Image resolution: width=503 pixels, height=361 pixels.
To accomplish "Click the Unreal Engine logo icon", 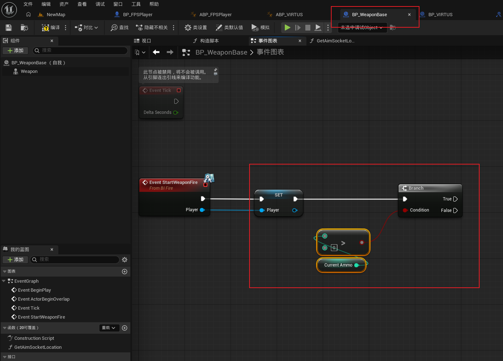I will click(x=9, y=10).
